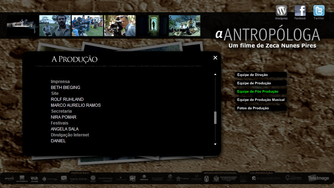Open Equipe de Produção section
Image resolution: width=334 pixels, height=188 pixels.
pos(261,83)
